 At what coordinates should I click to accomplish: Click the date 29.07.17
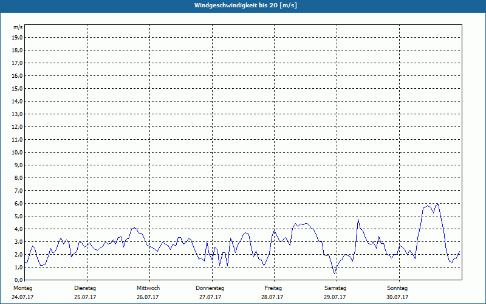pyautogui.click(x=335, y=297)
